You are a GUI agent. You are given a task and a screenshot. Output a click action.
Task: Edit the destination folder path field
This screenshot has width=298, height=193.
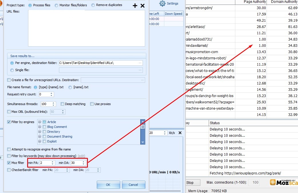click(x=98, y=63)
